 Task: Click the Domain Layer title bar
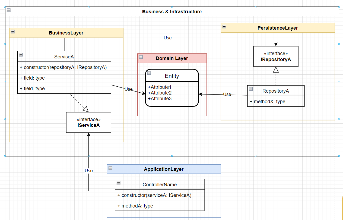coord(172,58)
